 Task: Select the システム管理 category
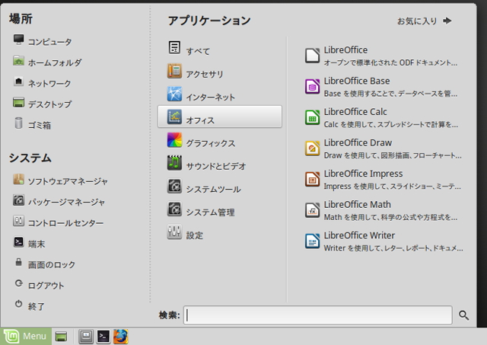point(220,209)
